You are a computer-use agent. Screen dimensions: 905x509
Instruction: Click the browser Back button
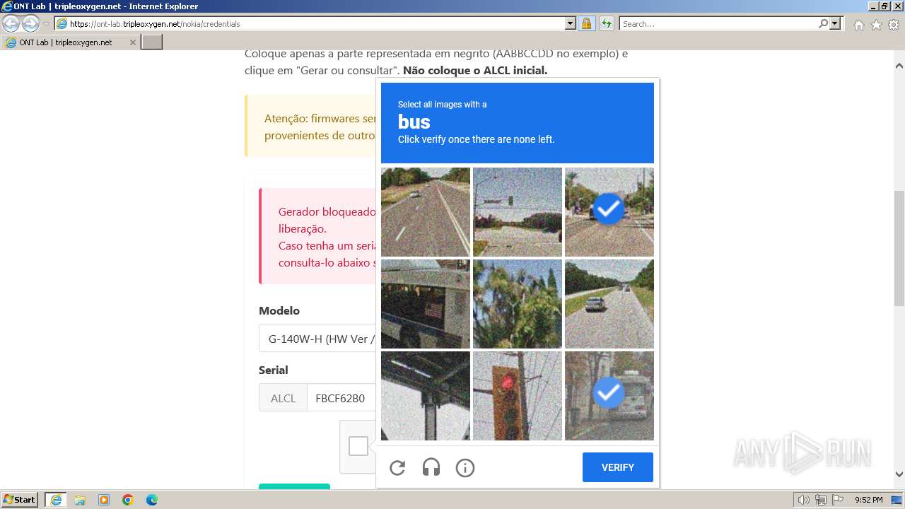(x=11, y=23)
